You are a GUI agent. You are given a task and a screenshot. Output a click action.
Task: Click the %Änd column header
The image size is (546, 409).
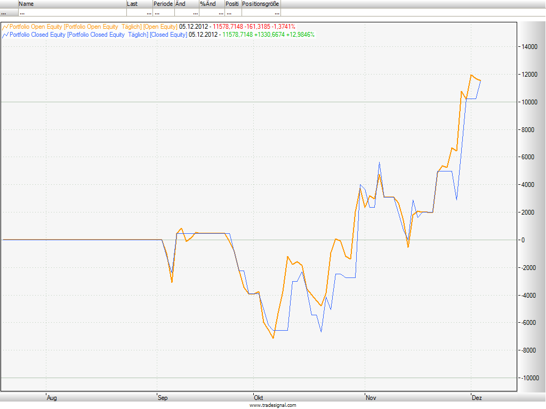212,4
